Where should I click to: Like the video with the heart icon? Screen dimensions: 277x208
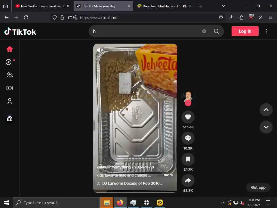click(x=188, y=117)
